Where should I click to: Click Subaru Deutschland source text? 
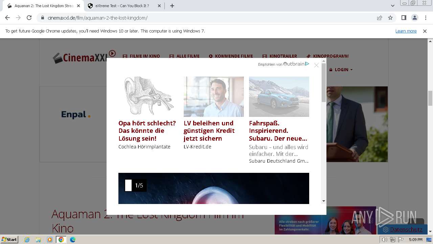(279, 161)
